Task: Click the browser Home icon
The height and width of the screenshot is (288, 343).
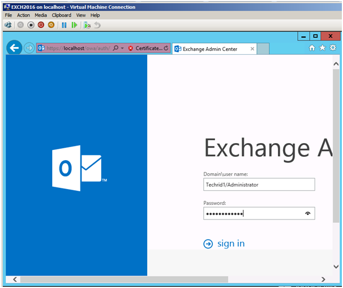Action: (x=312, y=48)
